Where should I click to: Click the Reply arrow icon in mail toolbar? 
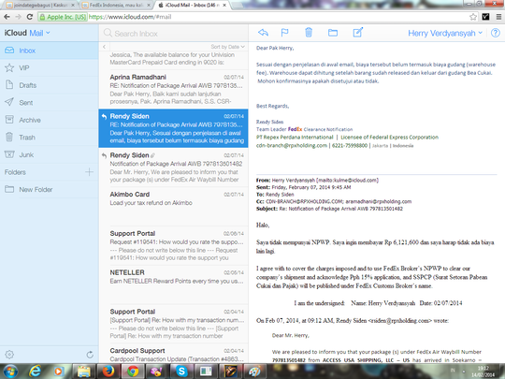tap(263, 33)
